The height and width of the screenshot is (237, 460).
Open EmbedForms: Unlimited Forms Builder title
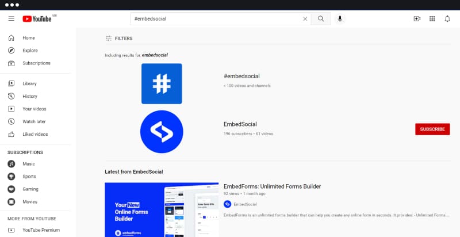(272, 186)
